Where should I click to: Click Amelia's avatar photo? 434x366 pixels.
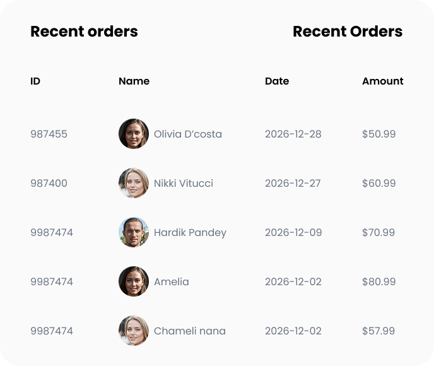pos(134,281)
